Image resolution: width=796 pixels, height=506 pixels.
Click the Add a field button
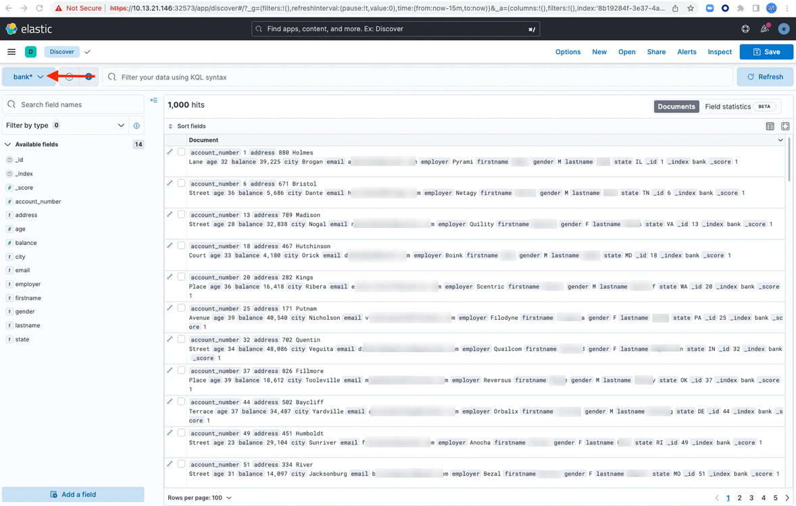tap(73, 495)
